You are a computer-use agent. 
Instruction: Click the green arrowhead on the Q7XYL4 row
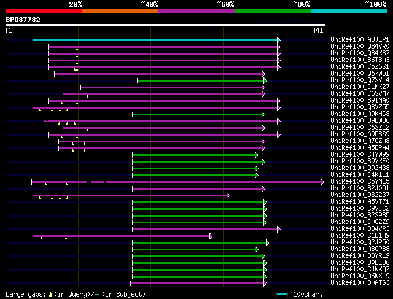tap(265, 80)
